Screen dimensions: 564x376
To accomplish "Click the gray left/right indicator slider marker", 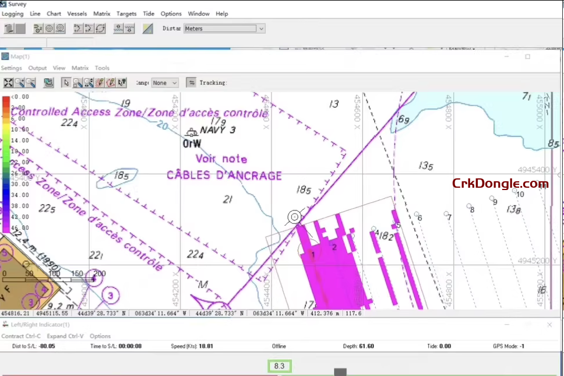I will [x=340, y=372].
